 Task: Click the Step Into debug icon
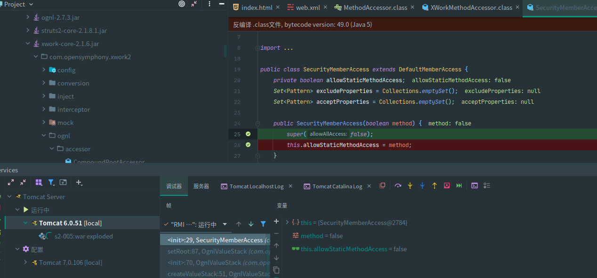tap(410, 186)
